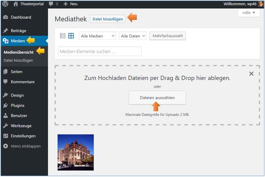Open the comments bubble in admin bar
Screen dimensions: 265x177
point(53,4)
